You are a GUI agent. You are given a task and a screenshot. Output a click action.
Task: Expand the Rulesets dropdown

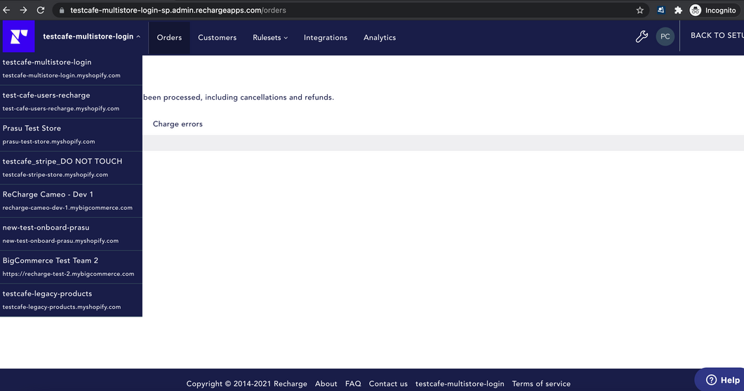[270, 37]
